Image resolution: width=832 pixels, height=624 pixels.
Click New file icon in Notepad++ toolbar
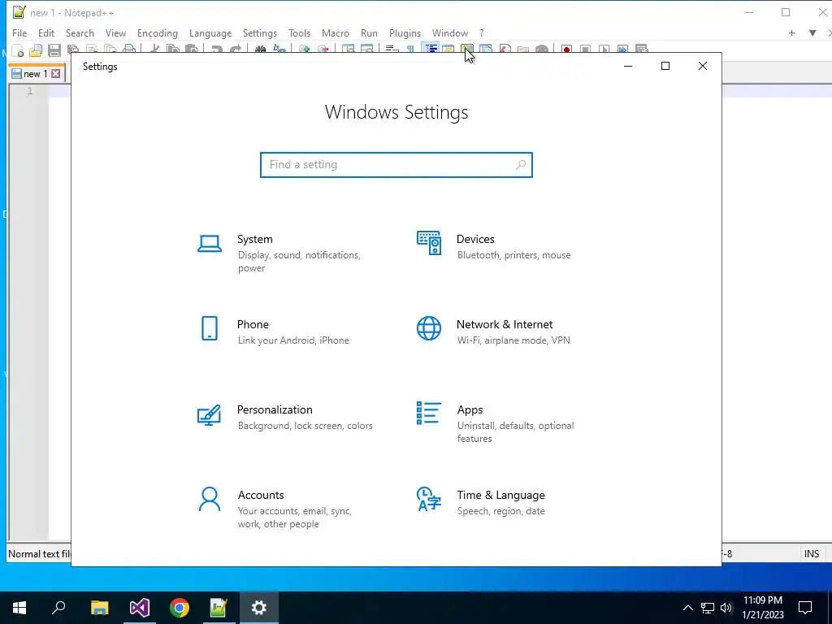click(x=18, y=50)
